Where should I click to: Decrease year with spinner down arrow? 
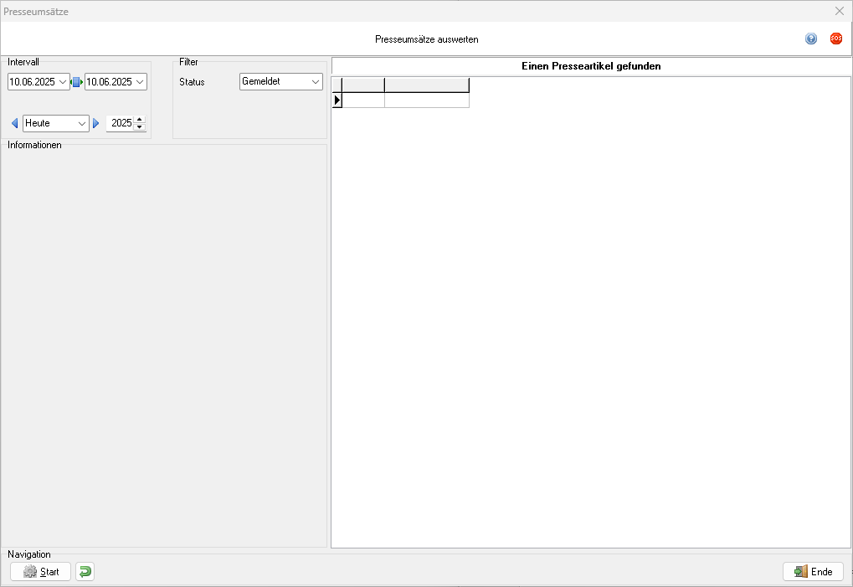pos(140,127)
